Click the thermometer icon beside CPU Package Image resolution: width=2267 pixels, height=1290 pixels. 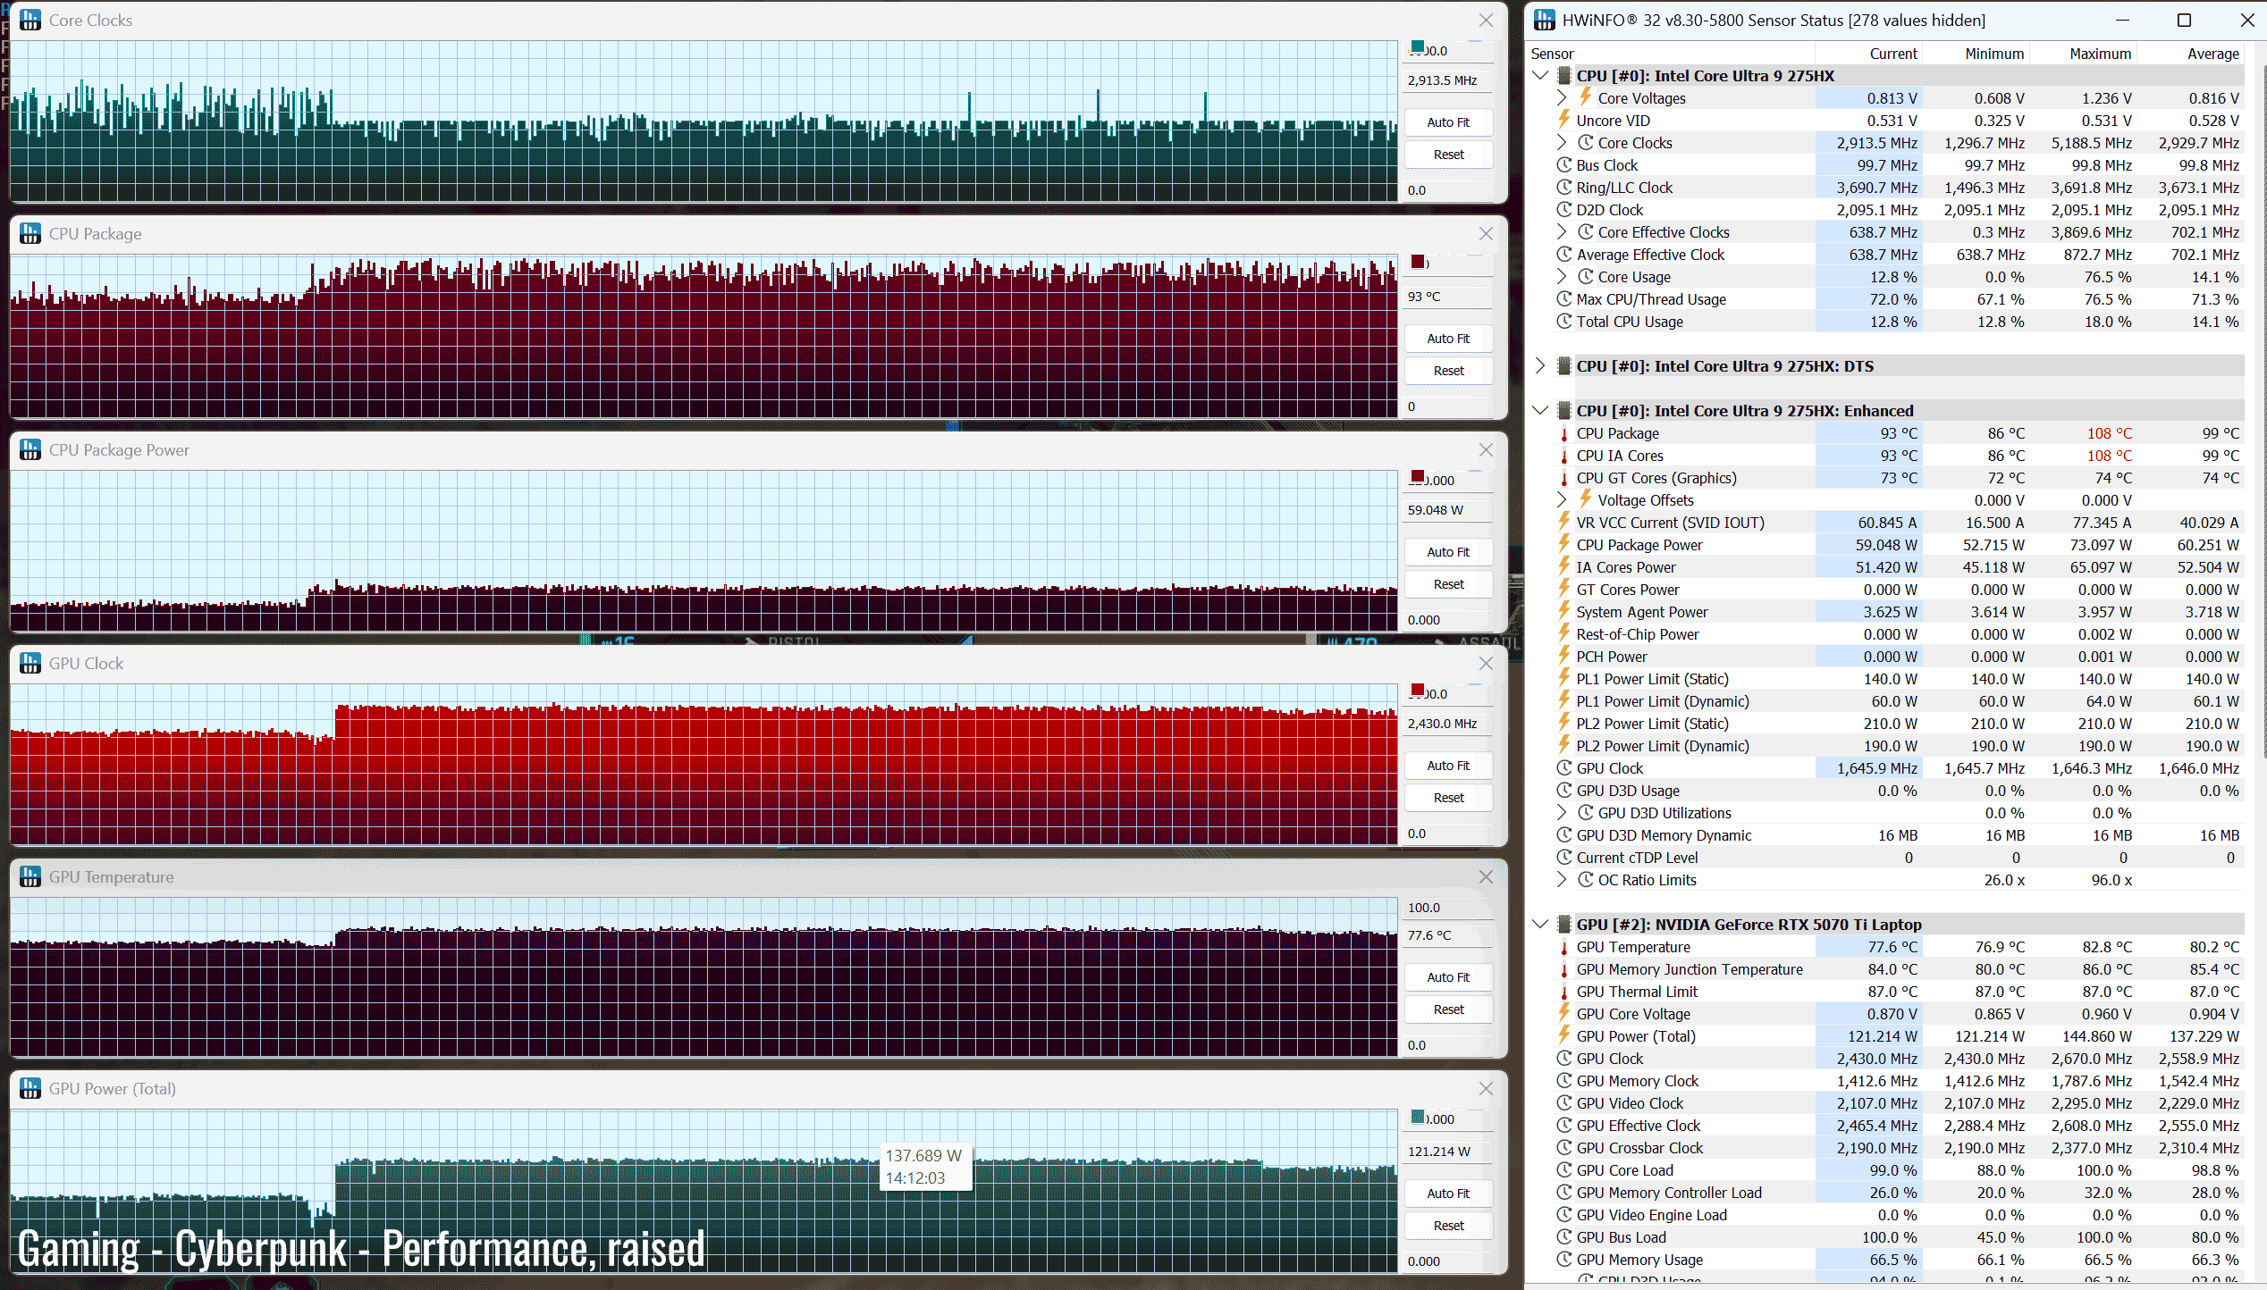tap(1563, 433)
